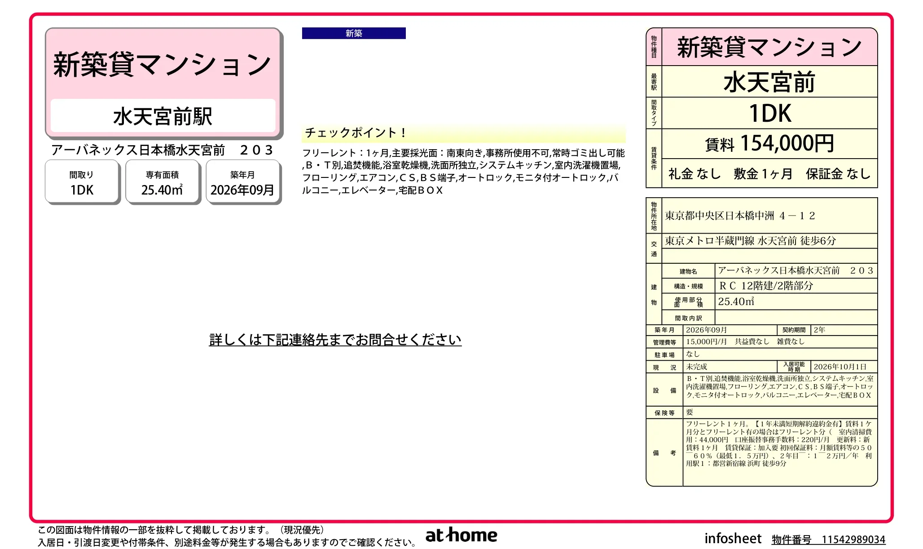Image resolution: width=923 pixels, height=549 pixels.
Task: Click the 備考 remarks text block
Action: pos(779,443)
